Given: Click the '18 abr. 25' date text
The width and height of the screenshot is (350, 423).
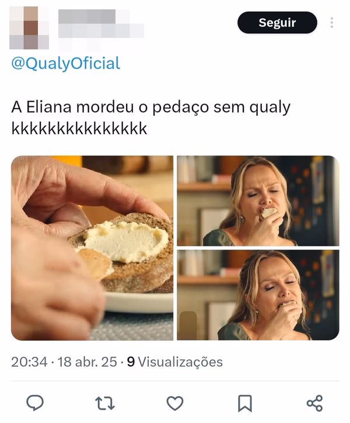Looking at the screenshot, I should tap(87, 362).
